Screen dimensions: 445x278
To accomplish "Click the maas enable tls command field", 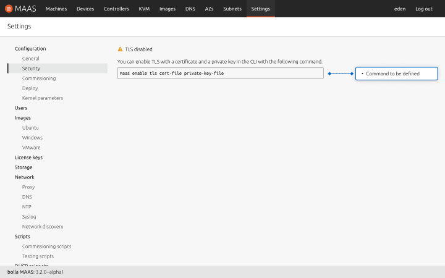I will [221, 73].
